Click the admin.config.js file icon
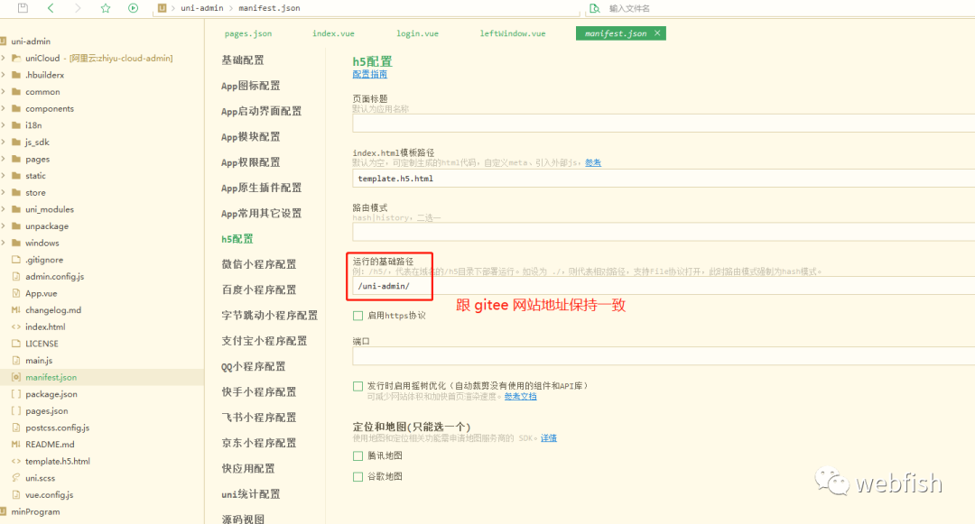975x524 pixels. 16,276
